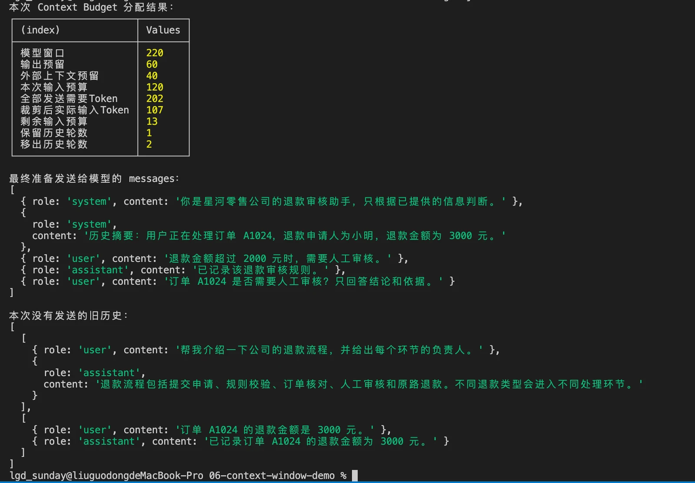Select the '输出预留' row label
Viewport: 695px width, 483px height.
43,64
